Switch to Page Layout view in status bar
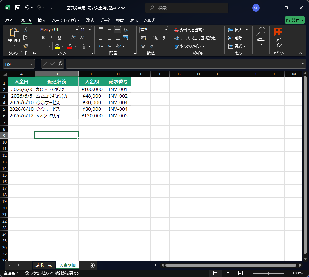Screen dimensions: 309x277 228,273
